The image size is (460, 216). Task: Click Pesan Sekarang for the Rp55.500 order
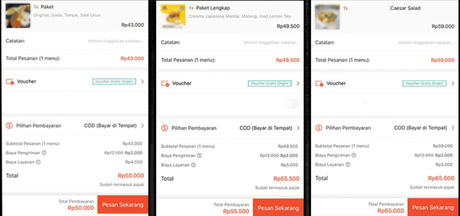coord(278,208)
